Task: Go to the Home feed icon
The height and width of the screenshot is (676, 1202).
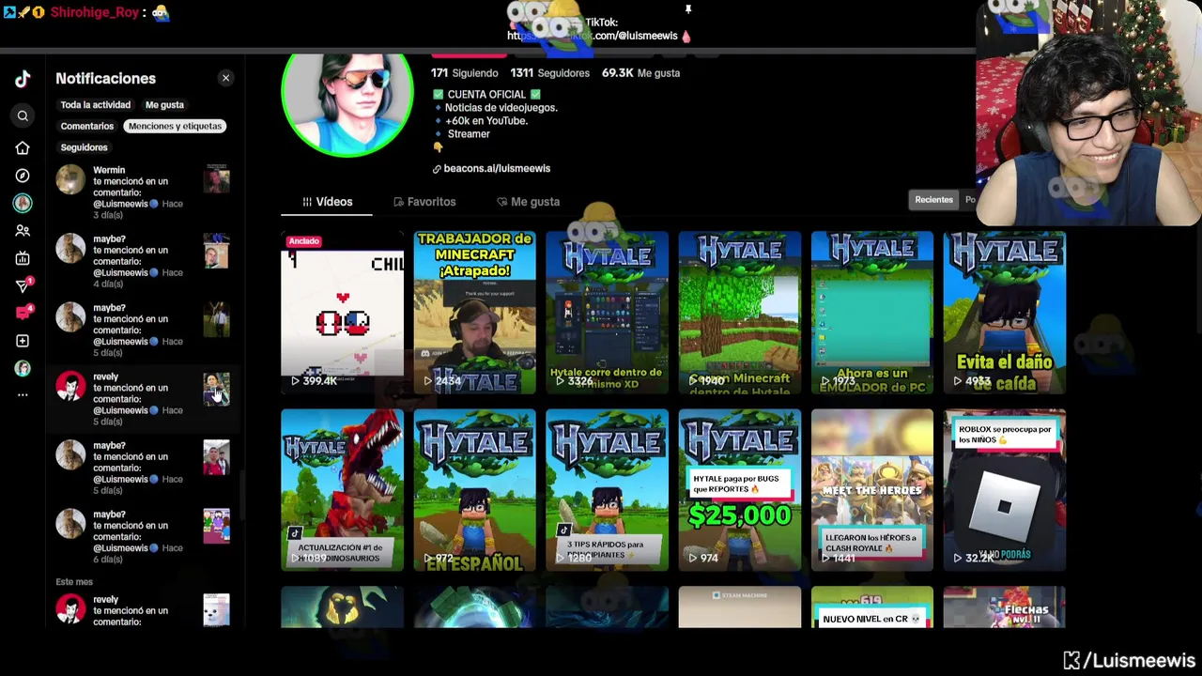Action: point(23,148)
